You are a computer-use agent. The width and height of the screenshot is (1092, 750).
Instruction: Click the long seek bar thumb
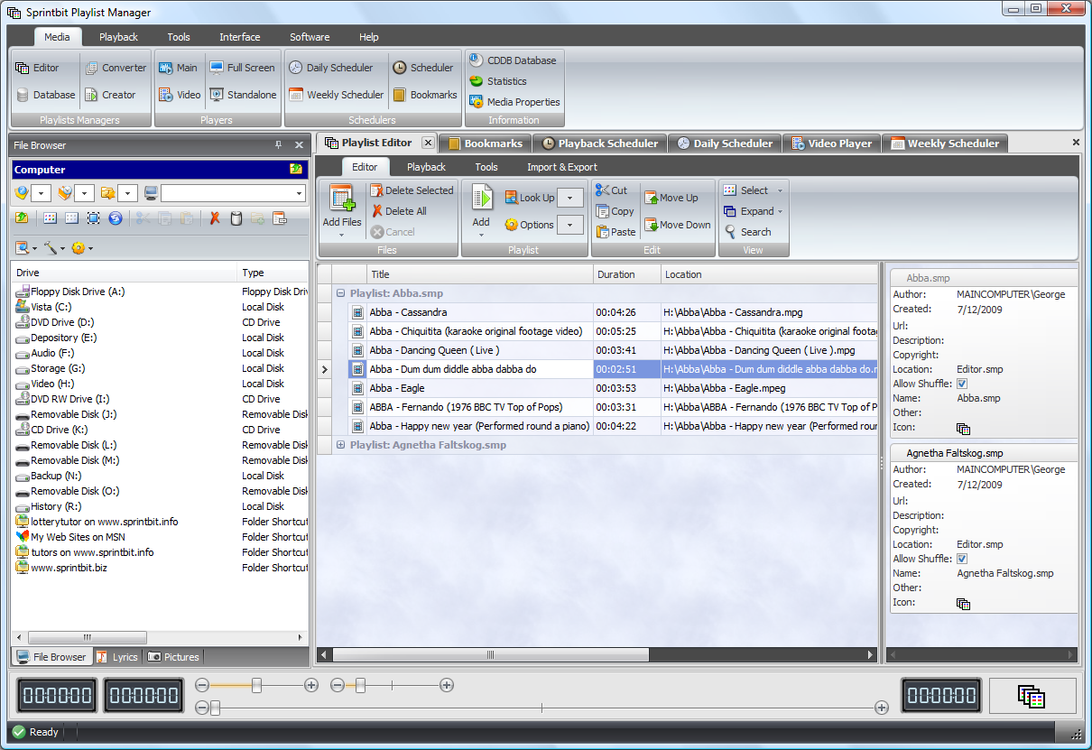(x=215, y=708)
